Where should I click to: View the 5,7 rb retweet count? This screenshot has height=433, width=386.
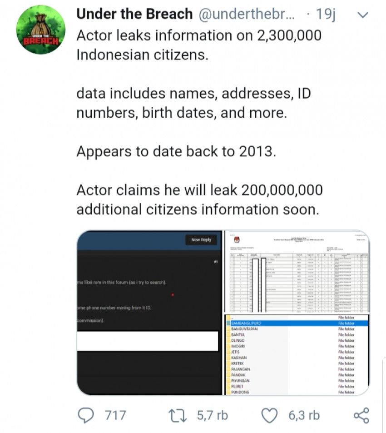click(213, 415)
